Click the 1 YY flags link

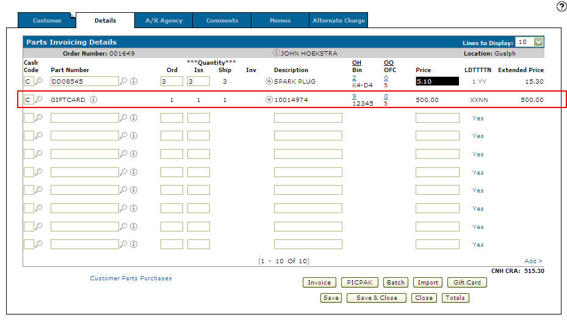(479, 81)
